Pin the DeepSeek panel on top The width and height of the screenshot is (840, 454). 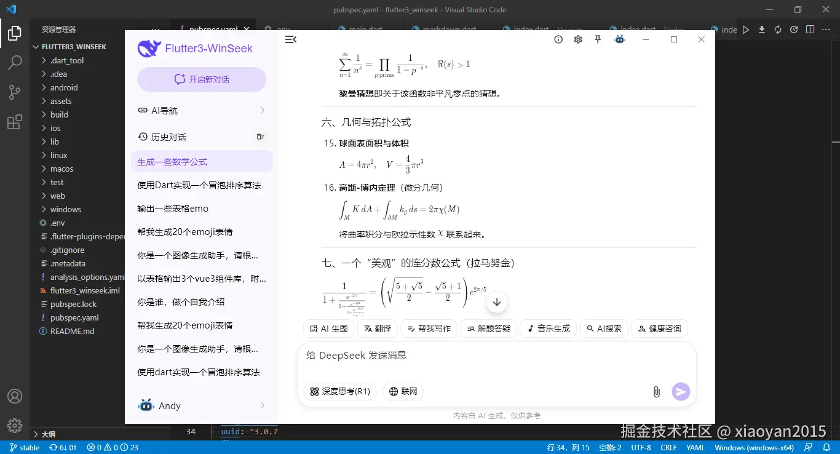click(597, 39)
